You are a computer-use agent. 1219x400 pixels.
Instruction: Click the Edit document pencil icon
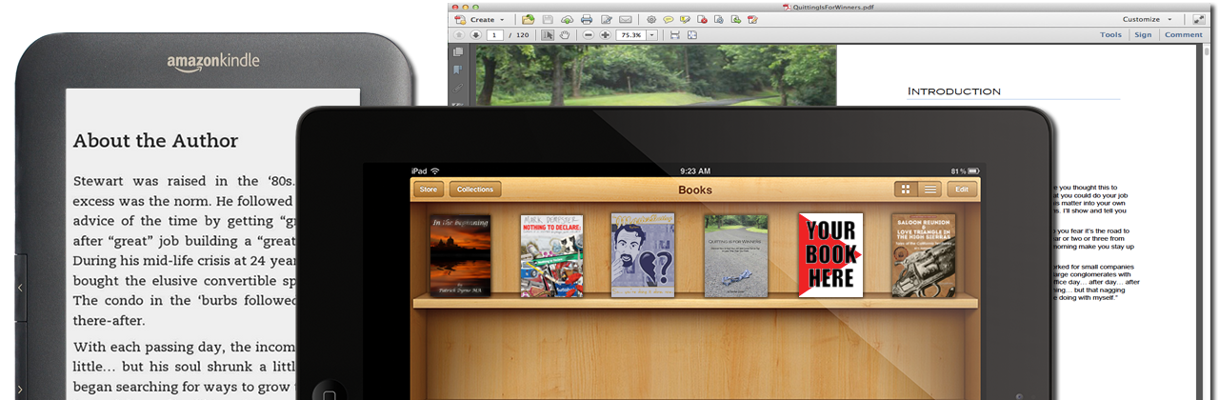click(607, 19)
